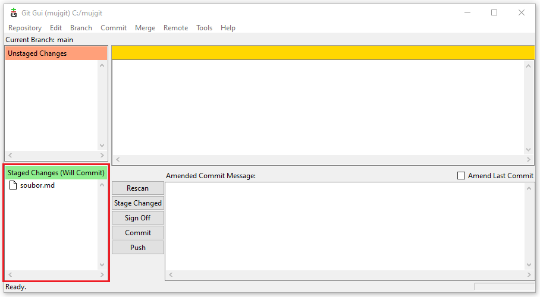Click the Current Branch: main label
This screenshot has height=297, width=540.
tap(39, 40)
